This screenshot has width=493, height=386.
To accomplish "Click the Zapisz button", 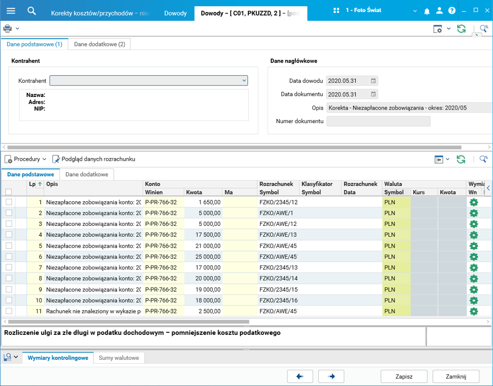I will click(404, 376).
